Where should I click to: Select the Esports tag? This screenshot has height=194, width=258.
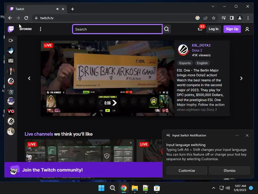click(185, 63)
